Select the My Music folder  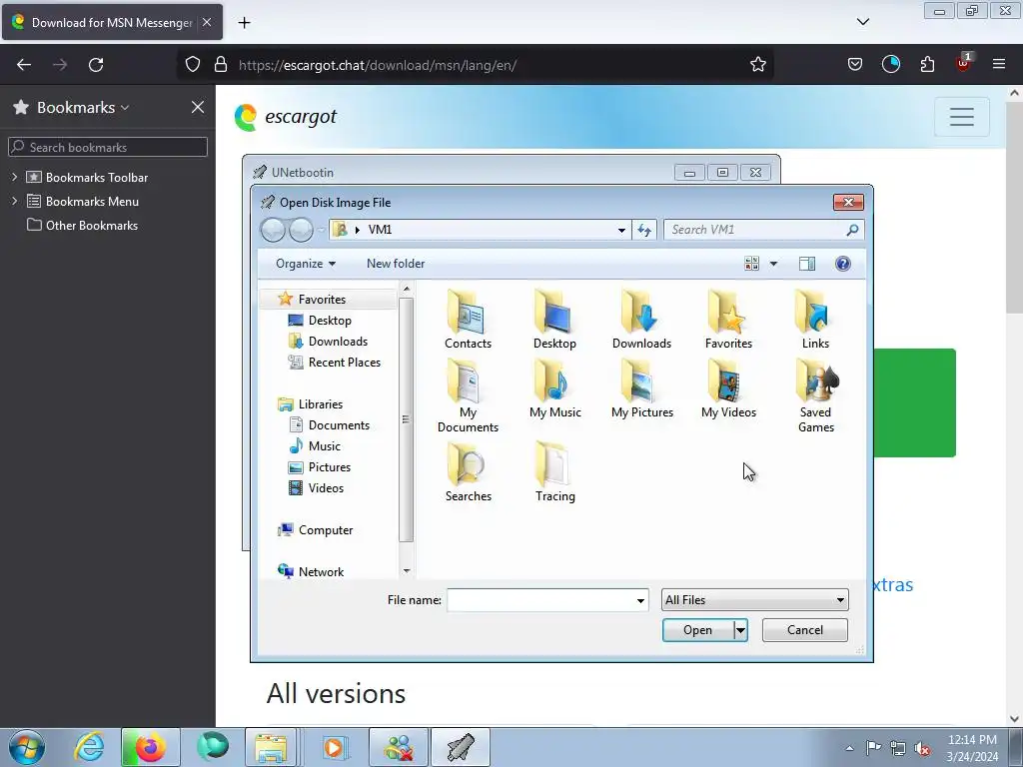(x=554, y=389)
